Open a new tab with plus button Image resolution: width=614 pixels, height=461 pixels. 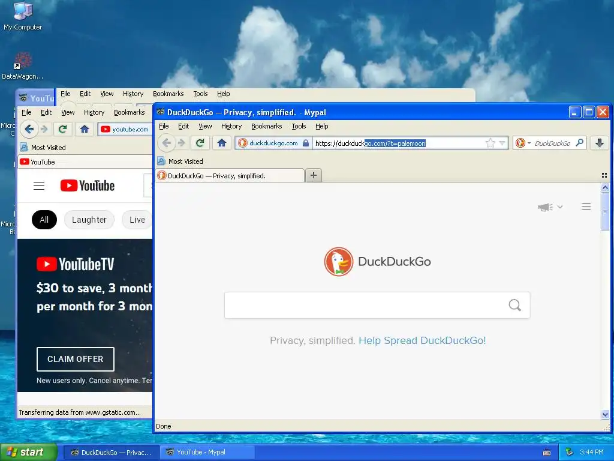[x=313, y=175]
